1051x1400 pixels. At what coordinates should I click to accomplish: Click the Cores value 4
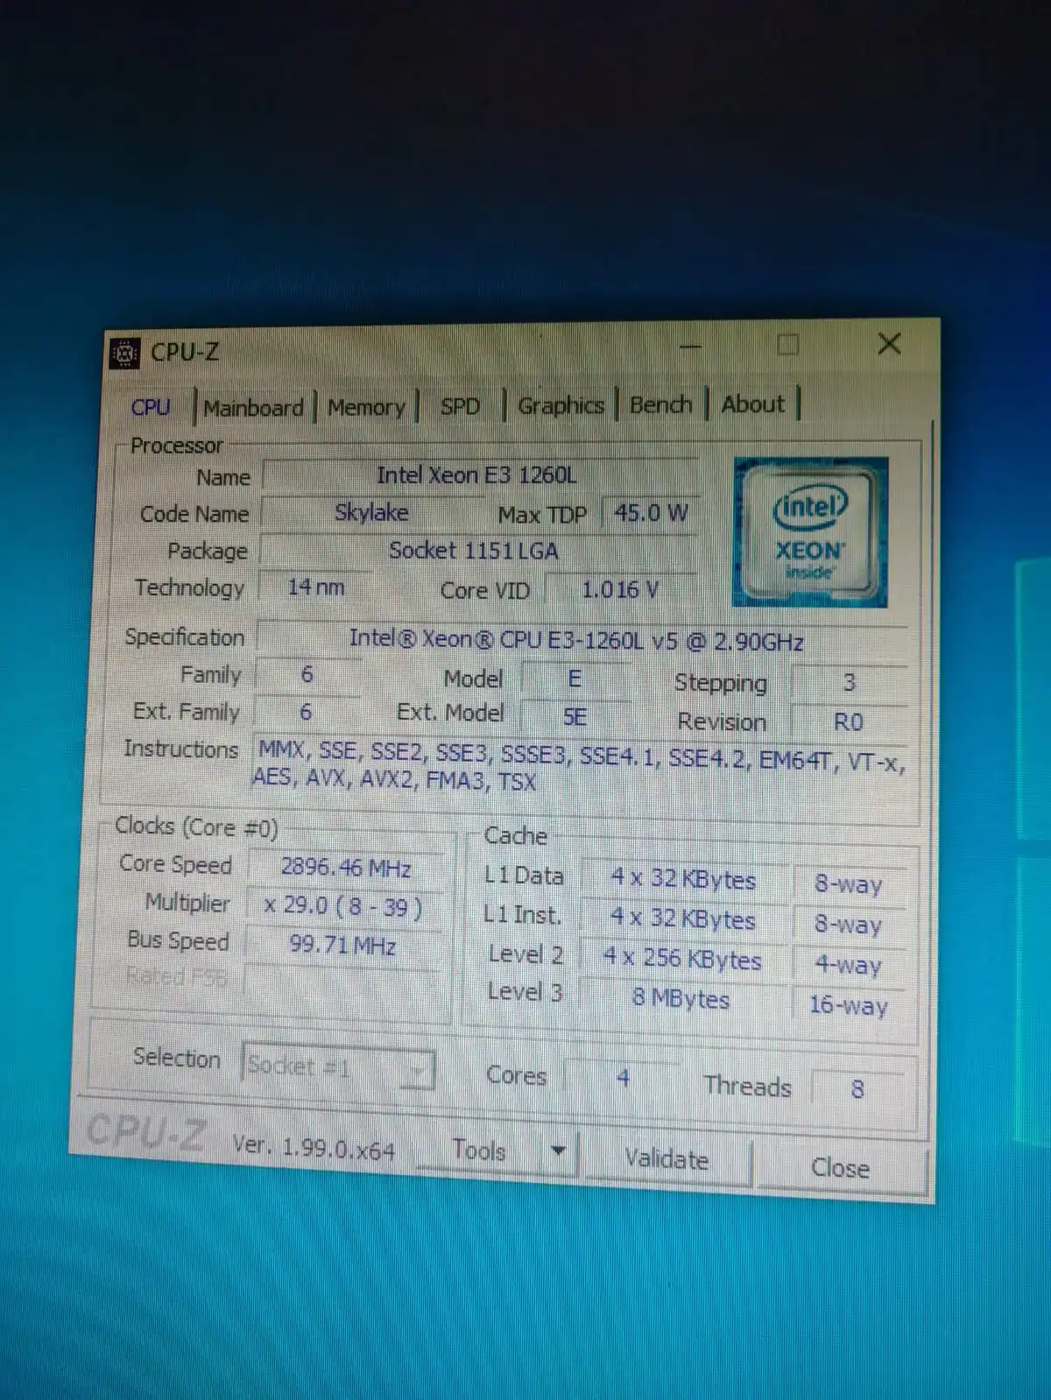[x=623, y=1077]
